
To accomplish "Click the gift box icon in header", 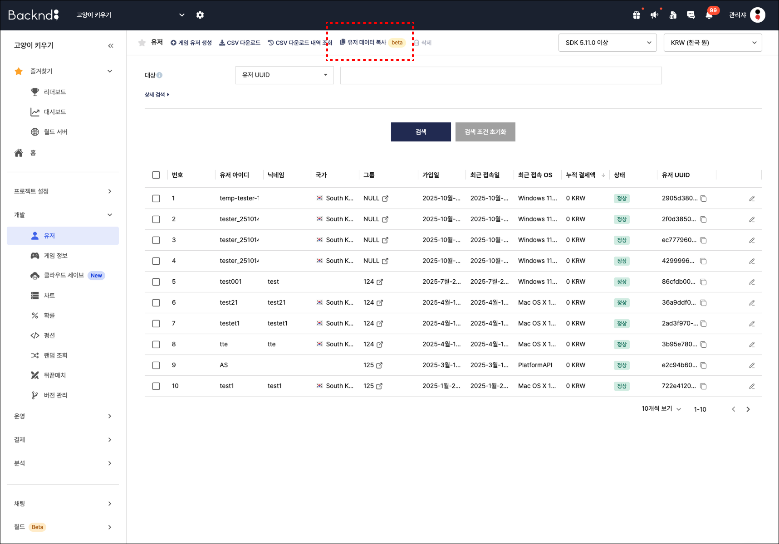I will click(637, 15).
